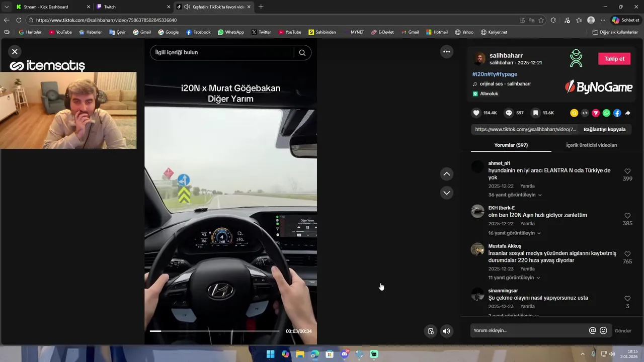The width and height of the screenshot is (644, 362).
Task: Open the tab list dropdown
Action: (7, 7)
